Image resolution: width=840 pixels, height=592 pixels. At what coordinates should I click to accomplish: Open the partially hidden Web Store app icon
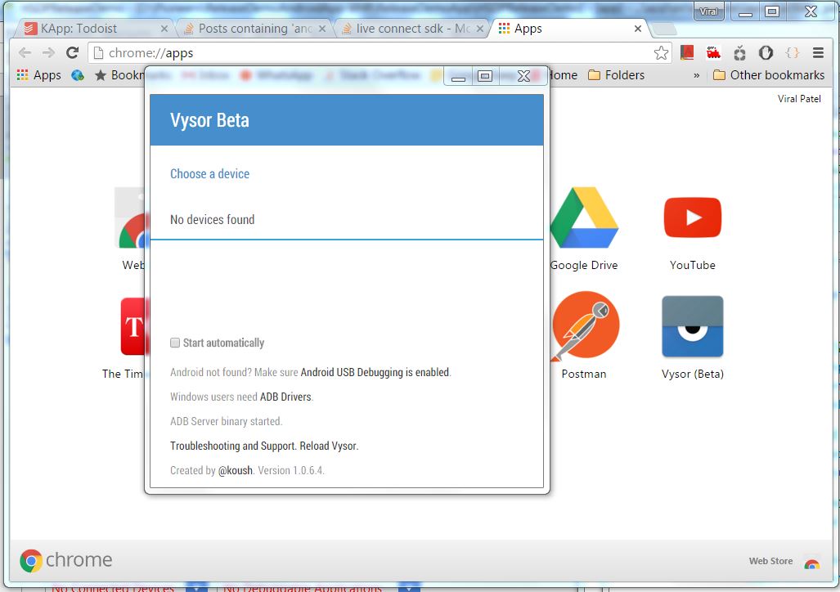pos(131,218)
